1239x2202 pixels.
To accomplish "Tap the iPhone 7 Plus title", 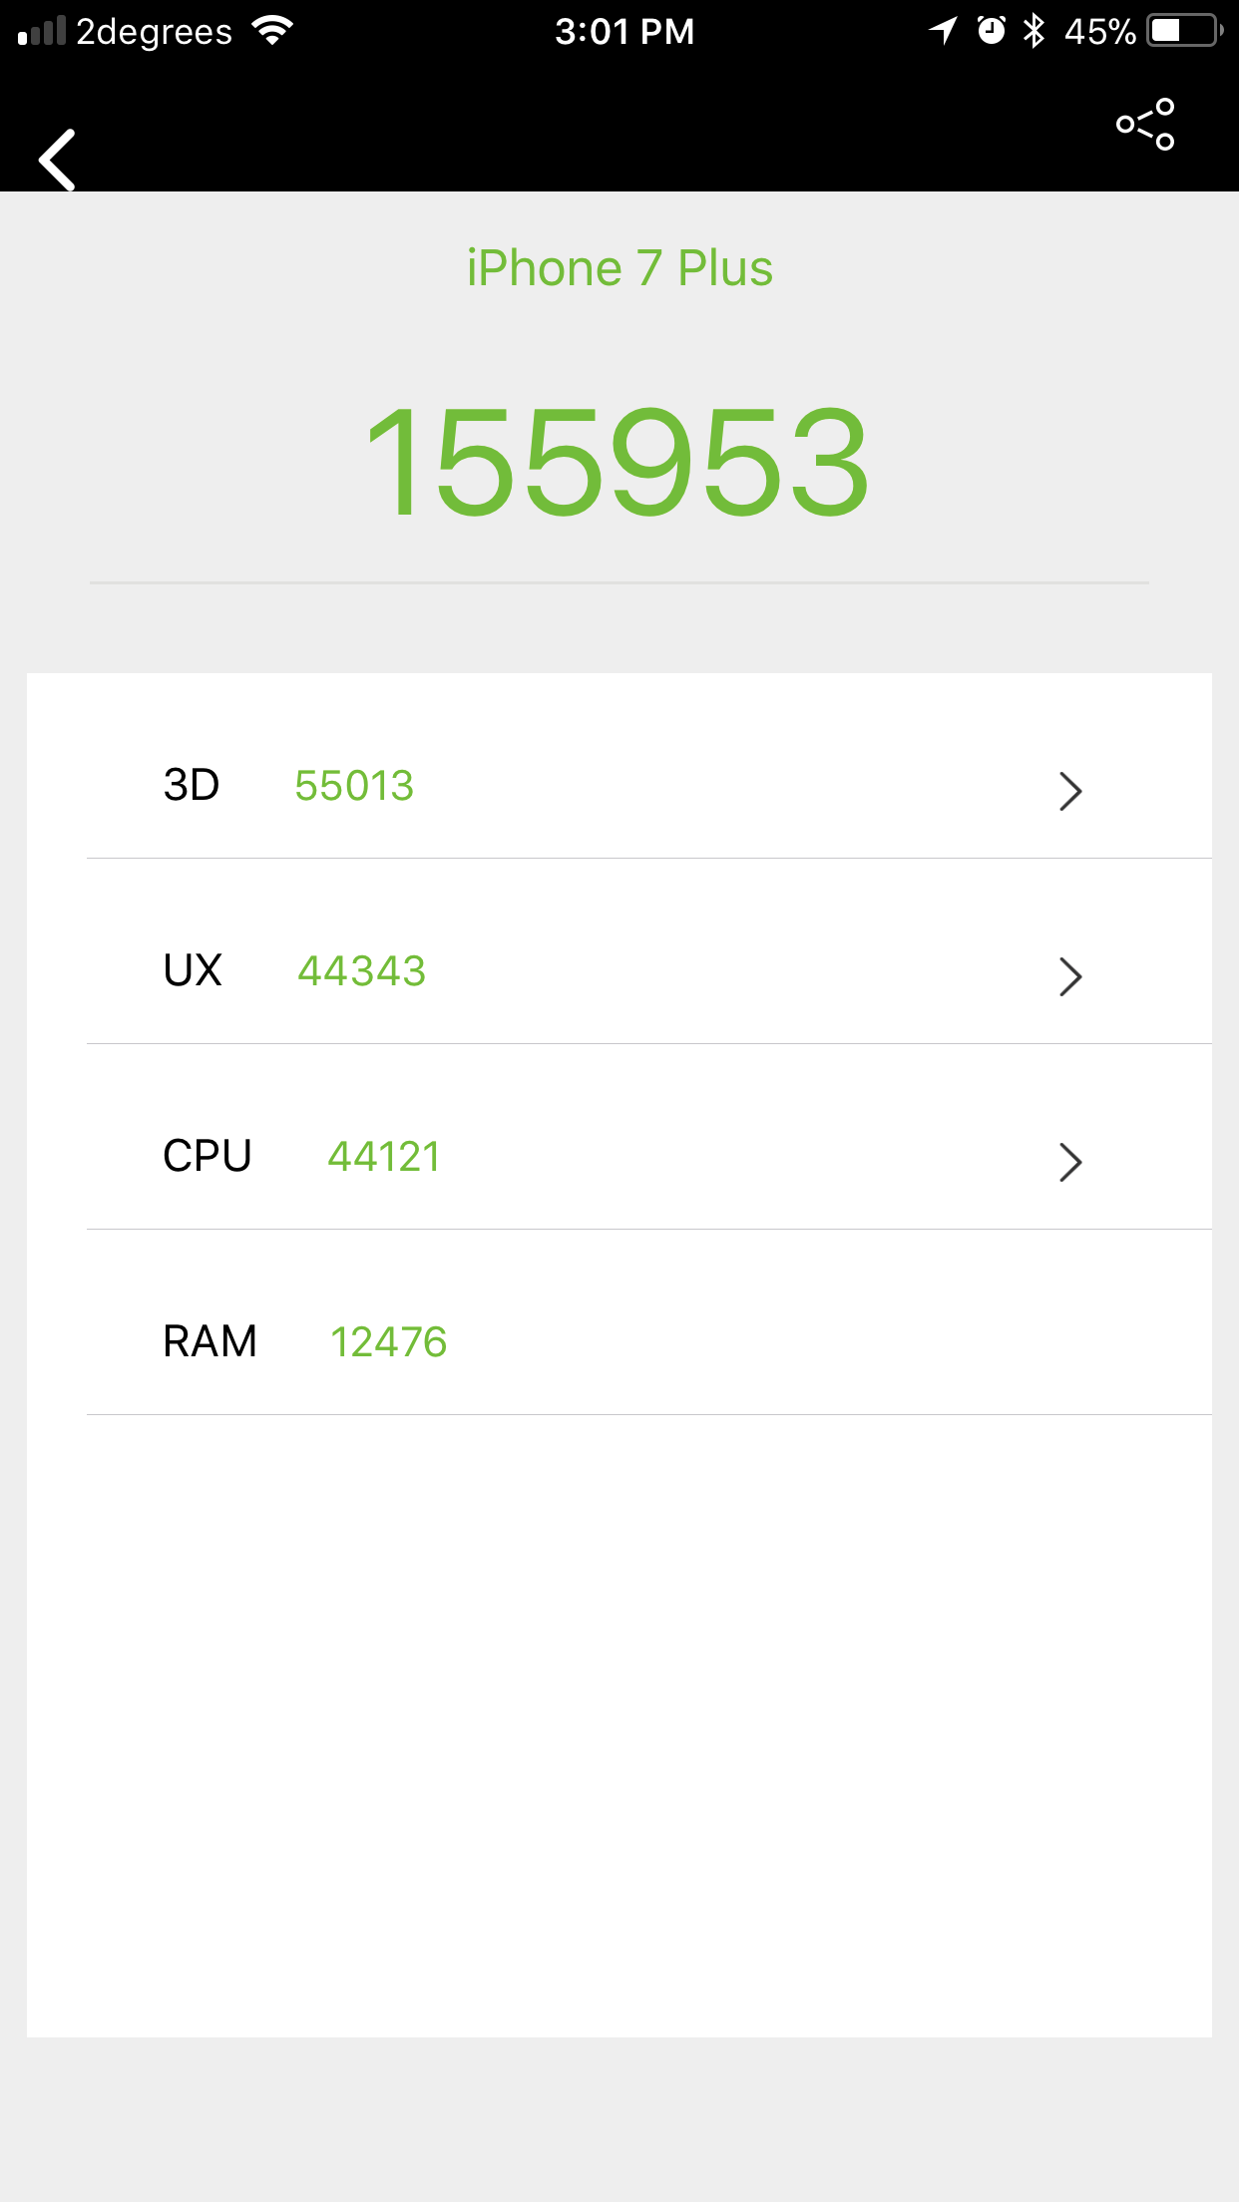I will point(619,268).
